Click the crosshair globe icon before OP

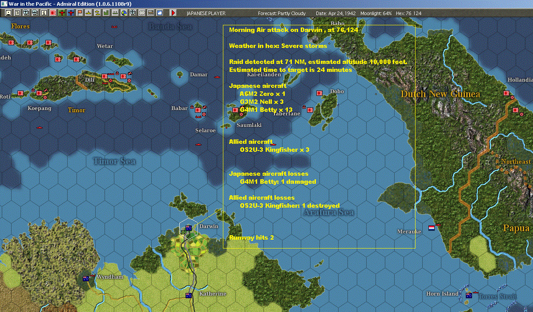[x=133, y=13]
